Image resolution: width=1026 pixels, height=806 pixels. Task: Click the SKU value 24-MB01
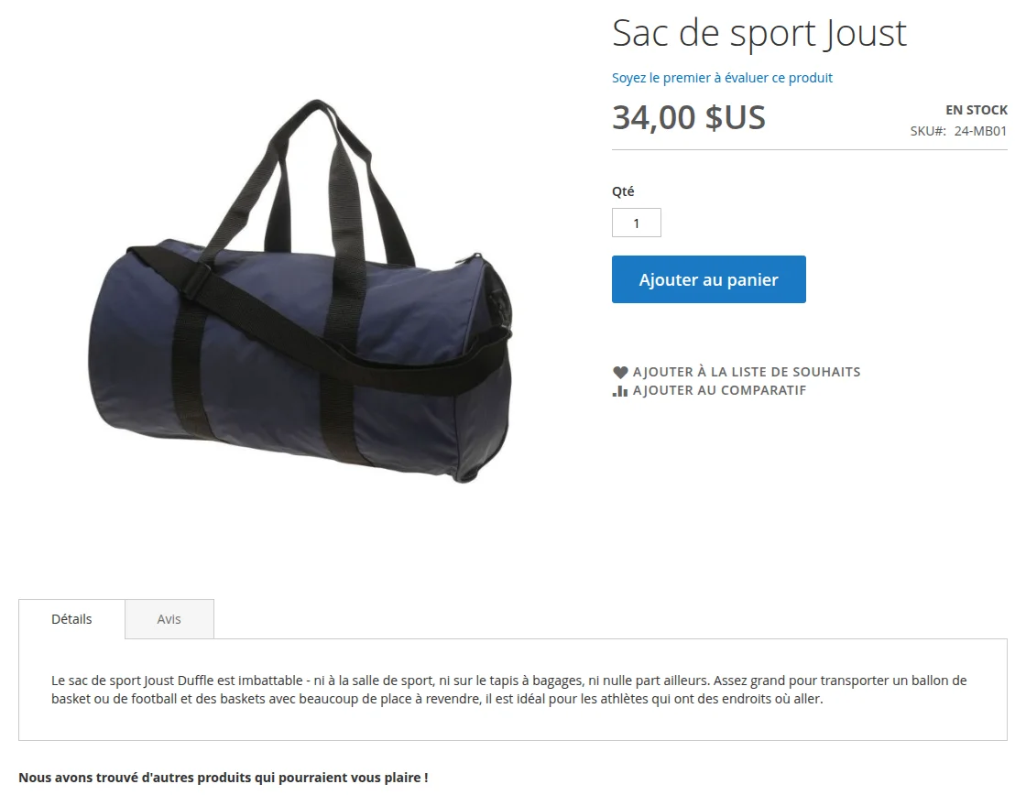click(x=980, y=131)
